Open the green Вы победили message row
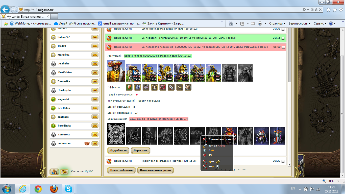Image resolution: width=345 pixels, height=194 pixels. pos(196,38)
